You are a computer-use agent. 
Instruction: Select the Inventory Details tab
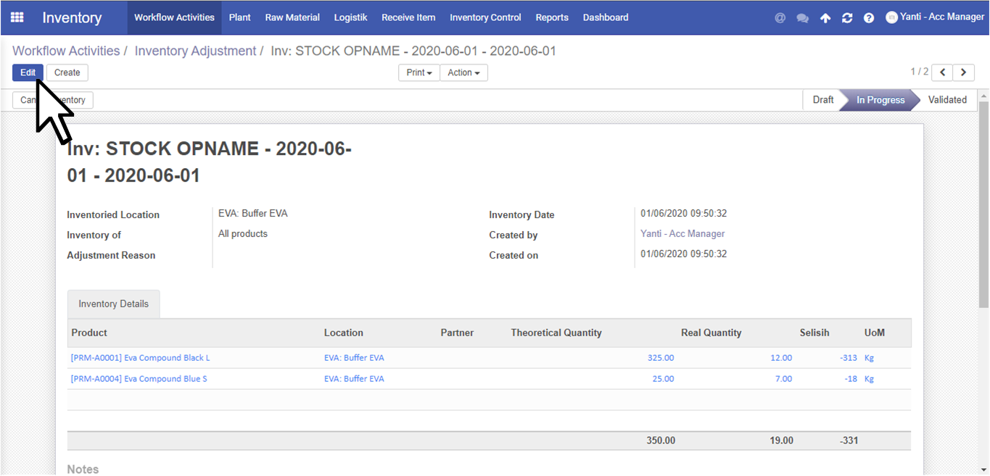point(113,304)
